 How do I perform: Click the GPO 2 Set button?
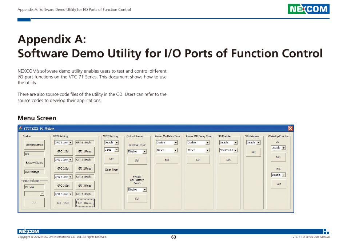[63, 168]
